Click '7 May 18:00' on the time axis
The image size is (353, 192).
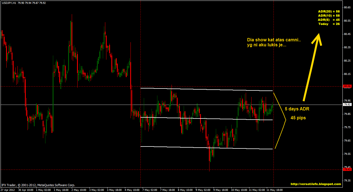coord(168,190)
